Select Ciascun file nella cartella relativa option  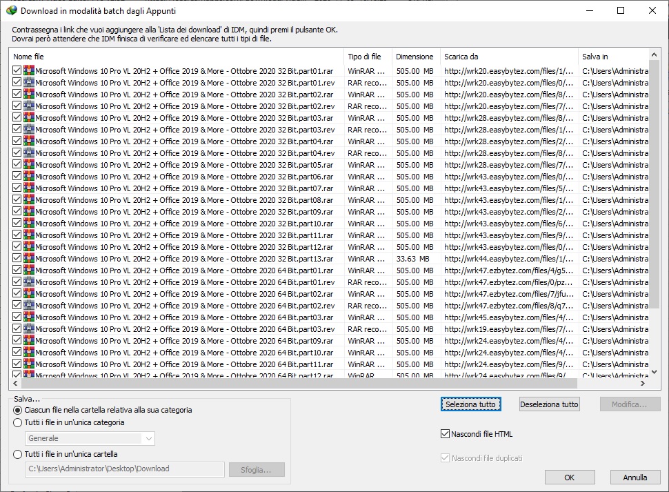pyautogui.click(x=17, y=410)
